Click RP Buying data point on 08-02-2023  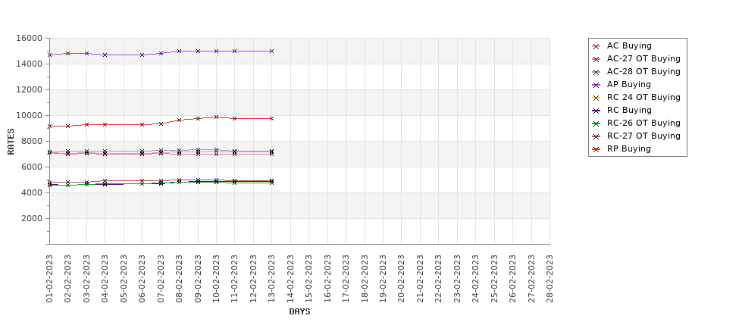pos(179,120)
